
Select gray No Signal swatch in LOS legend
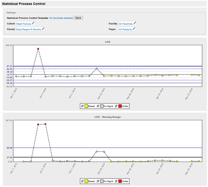102,106
